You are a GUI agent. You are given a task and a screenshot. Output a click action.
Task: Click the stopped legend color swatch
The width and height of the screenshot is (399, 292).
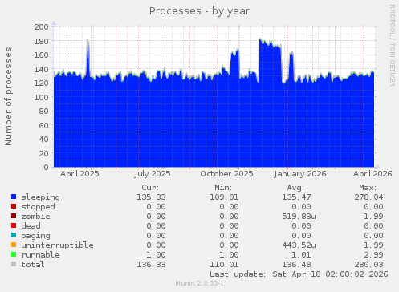pyautogui.click(x=14, y=206)
